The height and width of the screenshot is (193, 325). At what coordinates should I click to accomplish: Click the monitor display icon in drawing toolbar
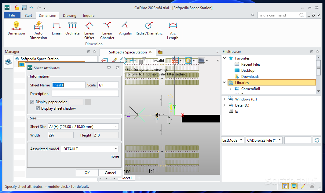coord(201,60)
